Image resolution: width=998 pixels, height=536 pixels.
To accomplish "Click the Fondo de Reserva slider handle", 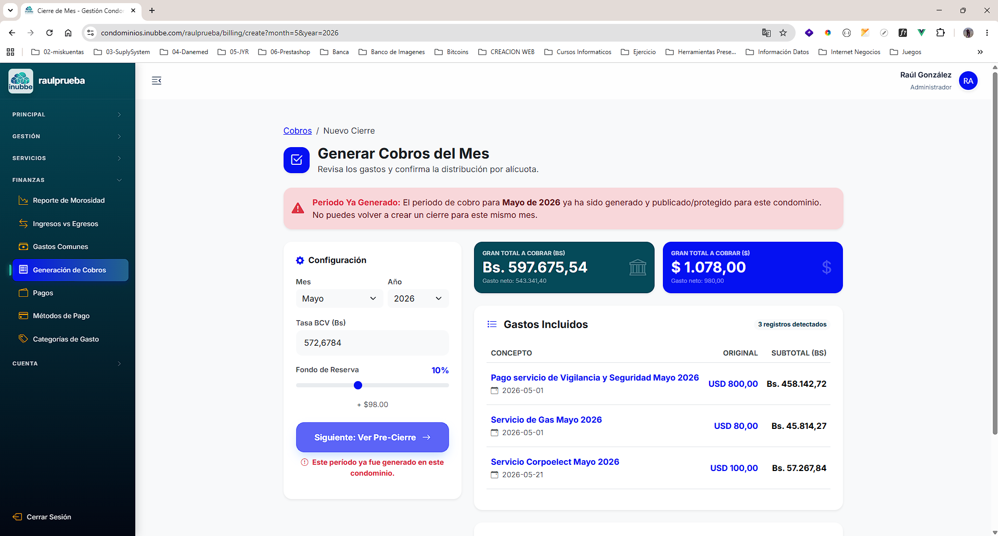I will click(x=358, y=385).
